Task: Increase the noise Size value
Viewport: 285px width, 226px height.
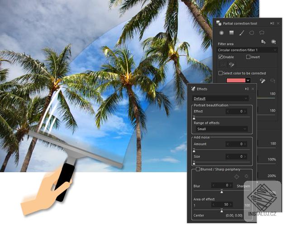Action: point(245,156)
